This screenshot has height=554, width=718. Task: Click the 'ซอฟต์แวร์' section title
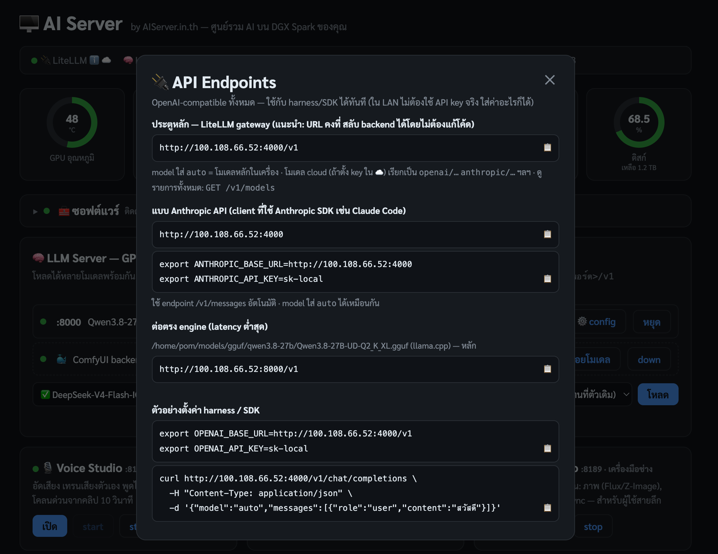(x=96, y=211)
